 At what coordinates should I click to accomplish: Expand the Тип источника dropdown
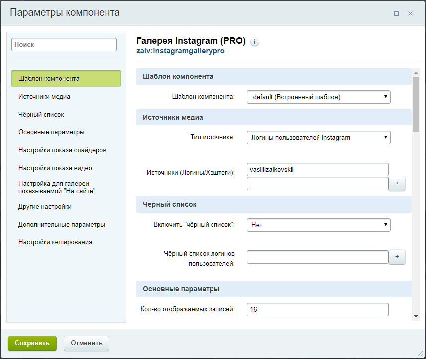tap(319, 138)
